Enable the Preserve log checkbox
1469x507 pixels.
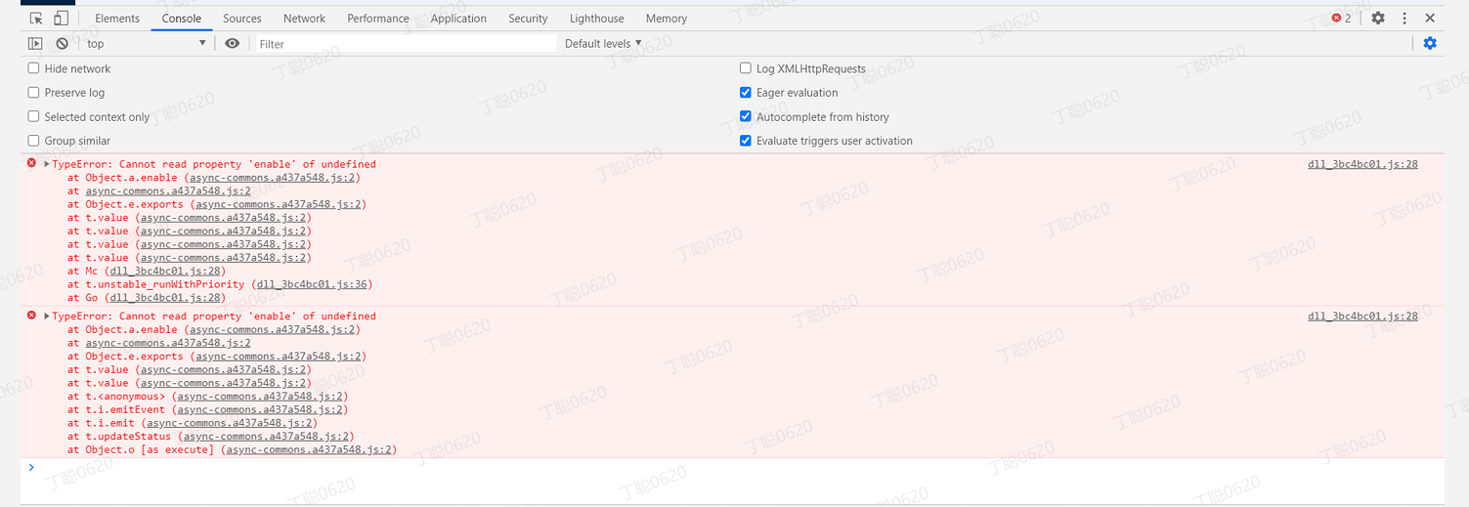click(x=33, y=93)
